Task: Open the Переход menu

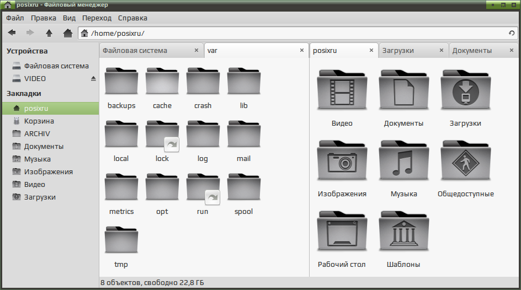Action: (x=97, y=18)
